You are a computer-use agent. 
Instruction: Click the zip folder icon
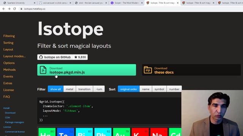pos(148,70)
